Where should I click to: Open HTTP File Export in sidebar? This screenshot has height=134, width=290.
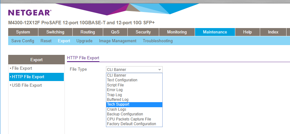click(x=36, y=77)
